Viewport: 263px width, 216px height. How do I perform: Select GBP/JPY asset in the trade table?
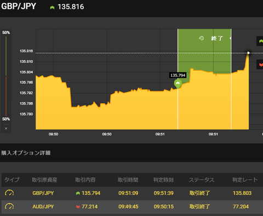(43, 193)
